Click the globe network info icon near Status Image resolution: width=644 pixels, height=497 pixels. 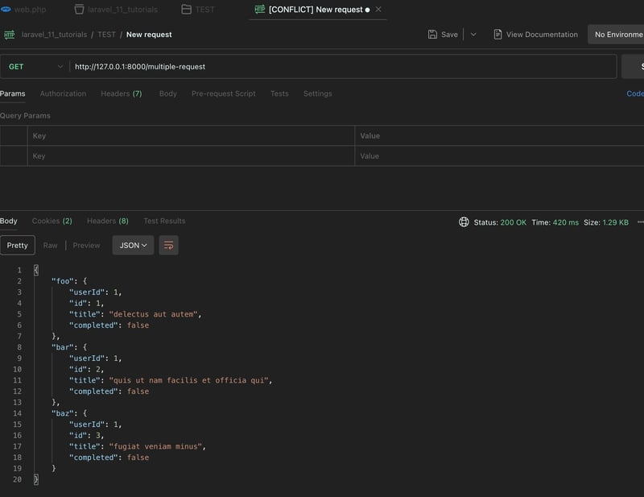[x=463, y=220]
